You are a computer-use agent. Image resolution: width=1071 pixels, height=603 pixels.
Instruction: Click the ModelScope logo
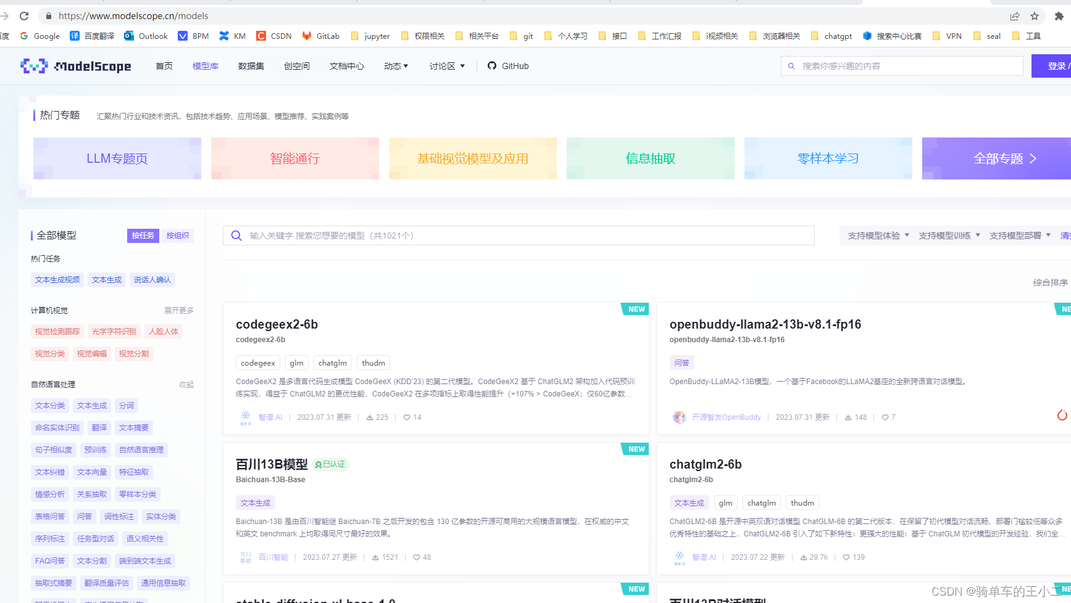point(75,66)
